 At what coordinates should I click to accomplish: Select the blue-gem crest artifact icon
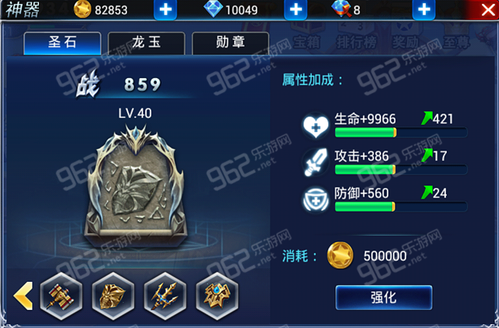pyautogui.click(x=217, y=296)
